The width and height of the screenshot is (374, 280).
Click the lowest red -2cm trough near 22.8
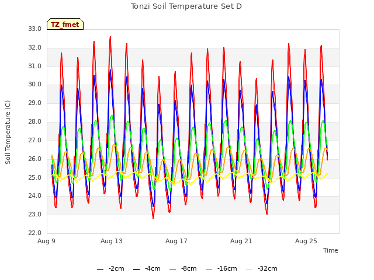(x=153, y=218)
